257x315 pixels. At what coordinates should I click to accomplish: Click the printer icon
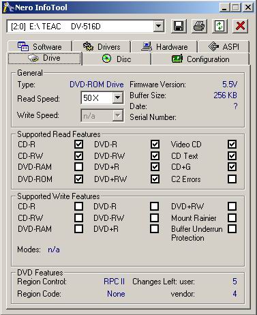(199, 26)
